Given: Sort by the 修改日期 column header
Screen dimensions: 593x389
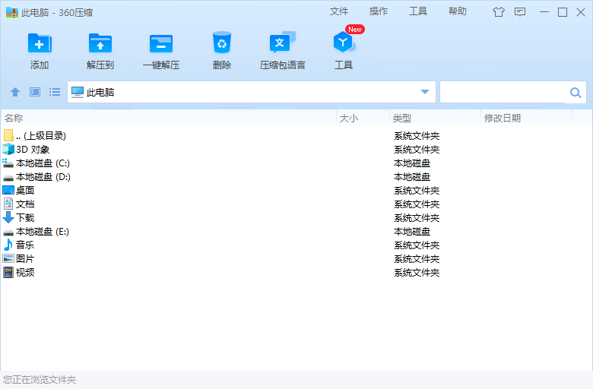Looking at the screenshot, I should tap(527, 119).
